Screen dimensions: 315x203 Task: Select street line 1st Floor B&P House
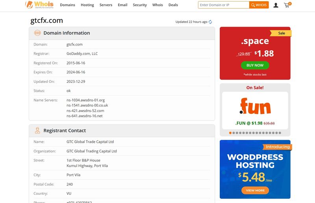click(x=83, y=160)
